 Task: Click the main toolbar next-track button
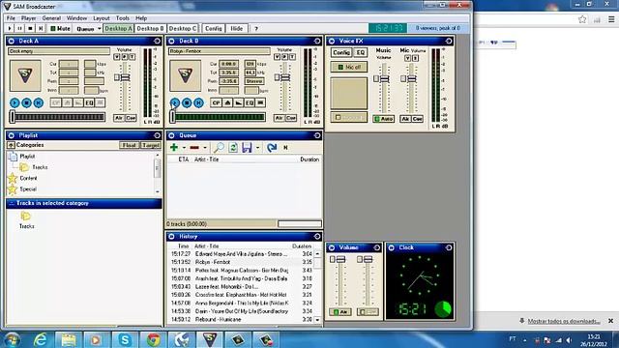[41, 28]
